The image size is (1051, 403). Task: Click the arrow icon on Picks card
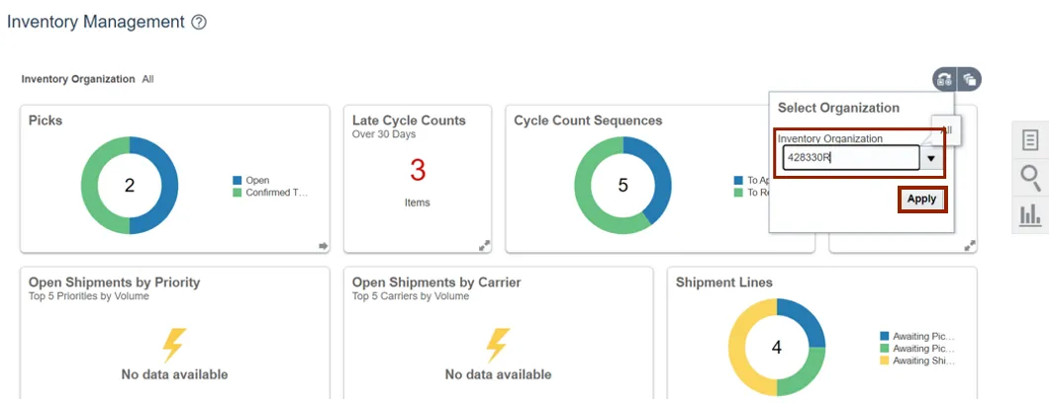coord(323,246)
